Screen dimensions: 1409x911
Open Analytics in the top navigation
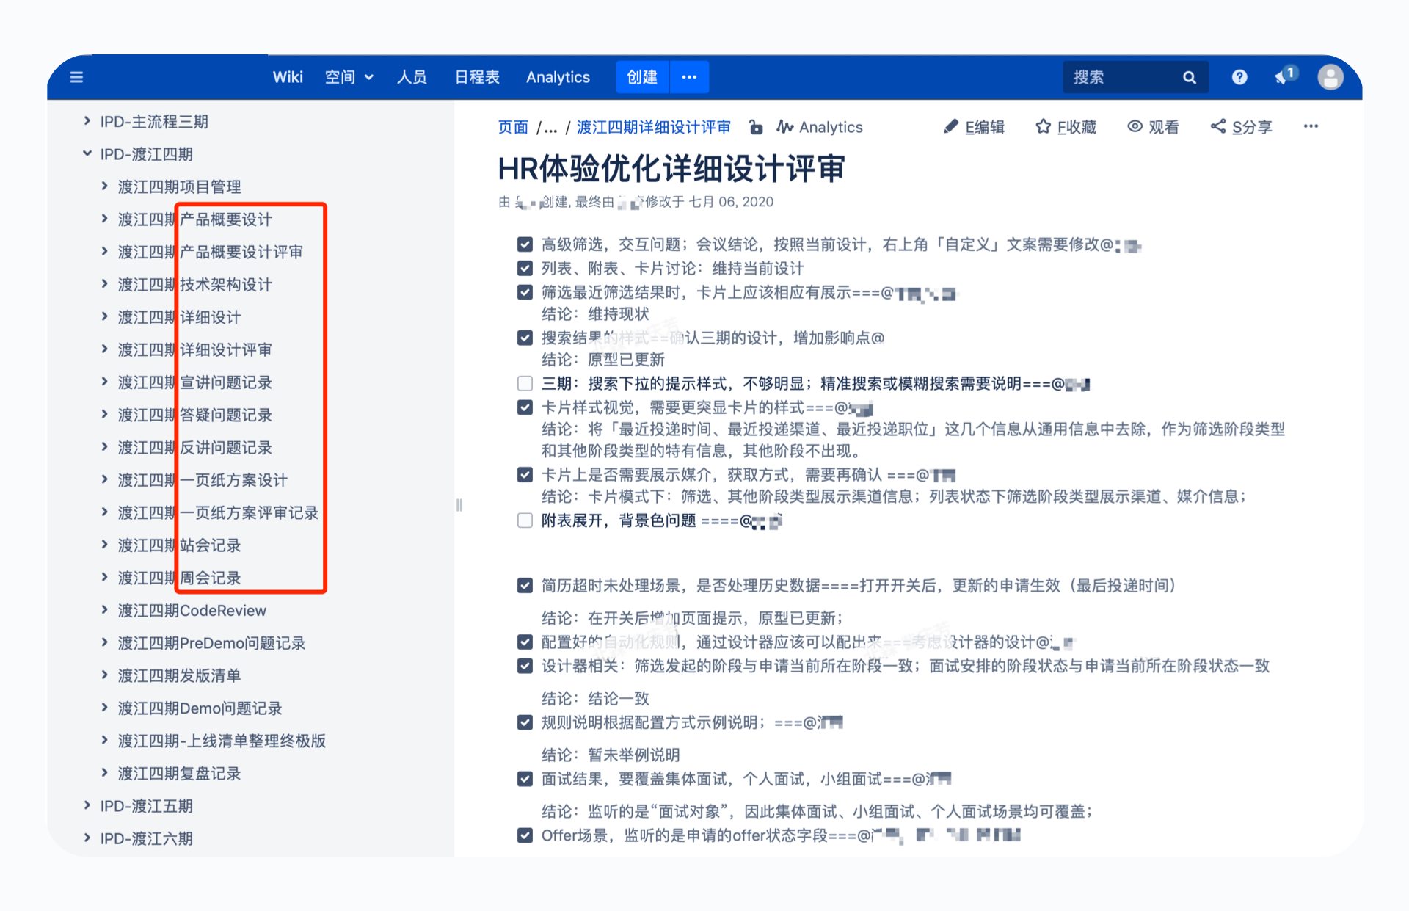[x=557, y=77]
